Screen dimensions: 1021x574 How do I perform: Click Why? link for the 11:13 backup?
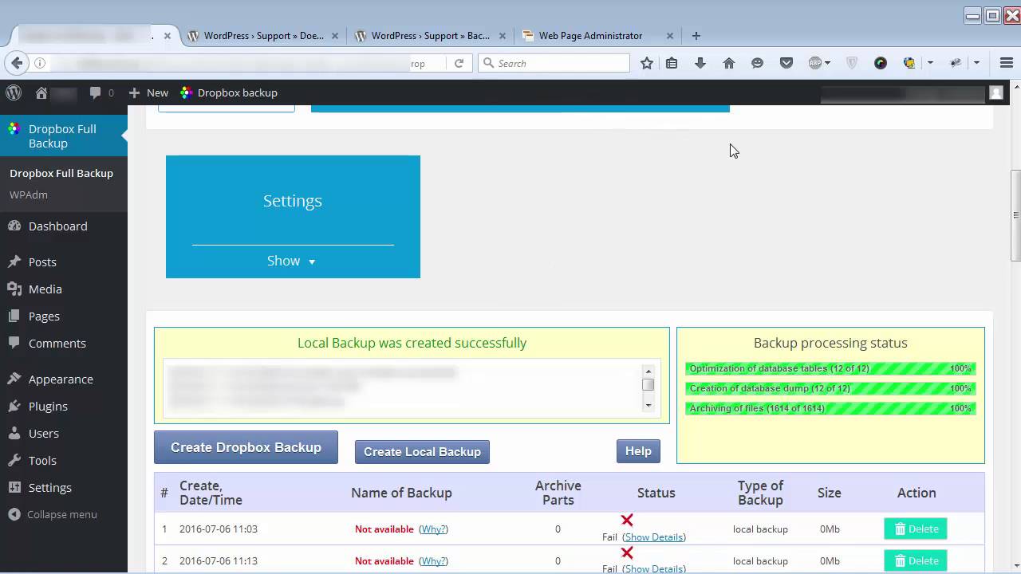pos(434,560)
